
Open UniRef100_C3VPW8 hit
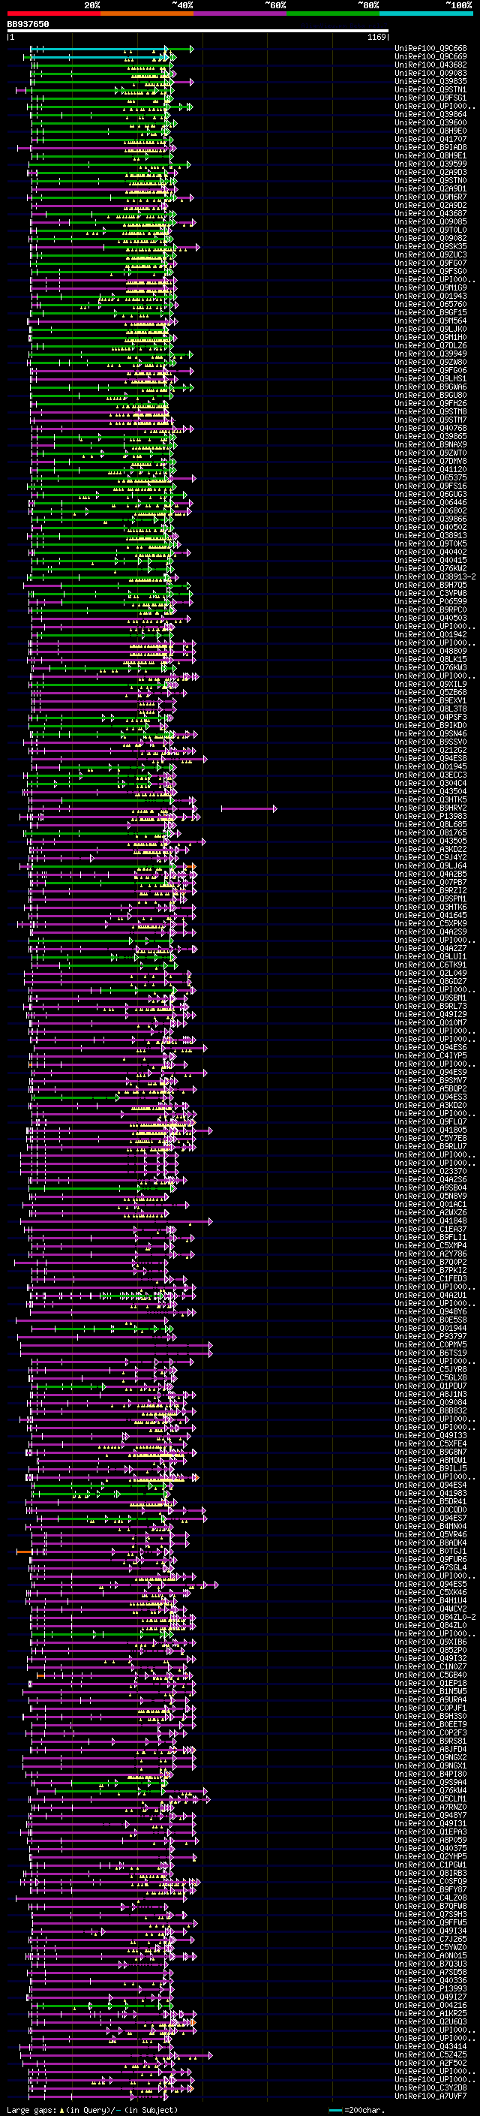point(430,593)
